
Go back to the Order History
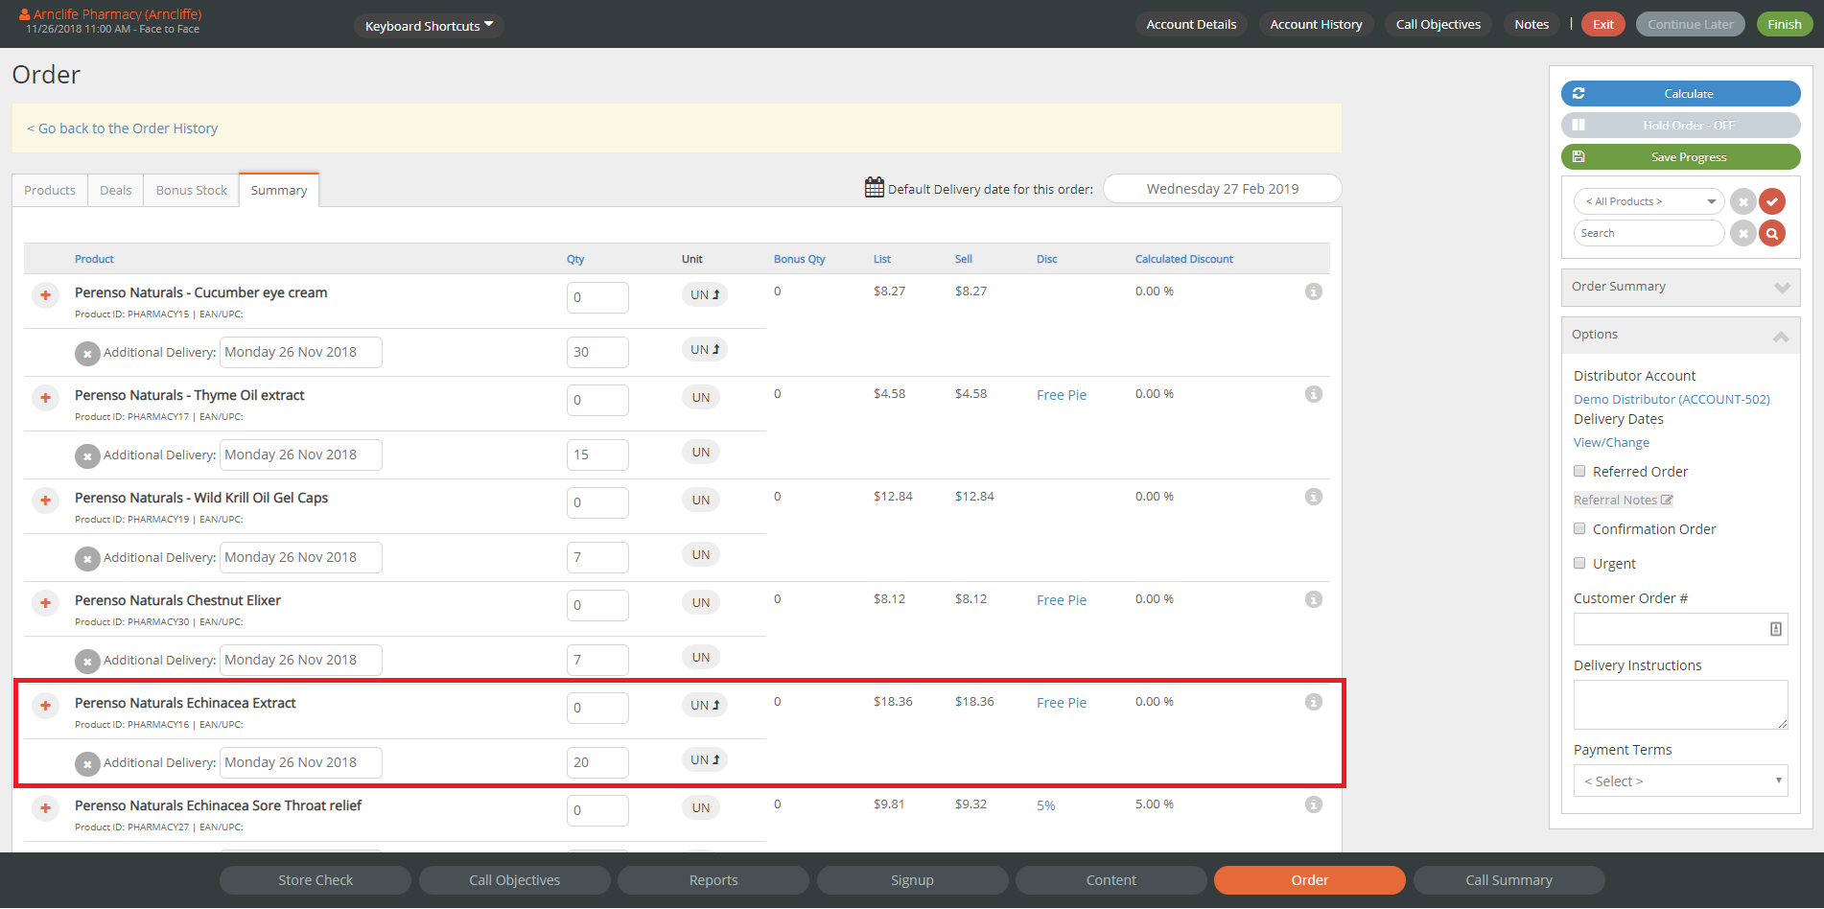122,128
